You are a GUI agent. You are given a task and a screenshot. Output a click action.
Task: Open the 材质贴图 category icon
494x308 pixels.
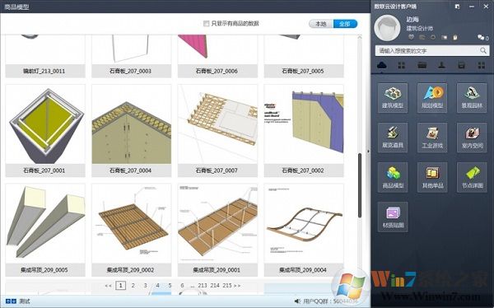[393, 217]
